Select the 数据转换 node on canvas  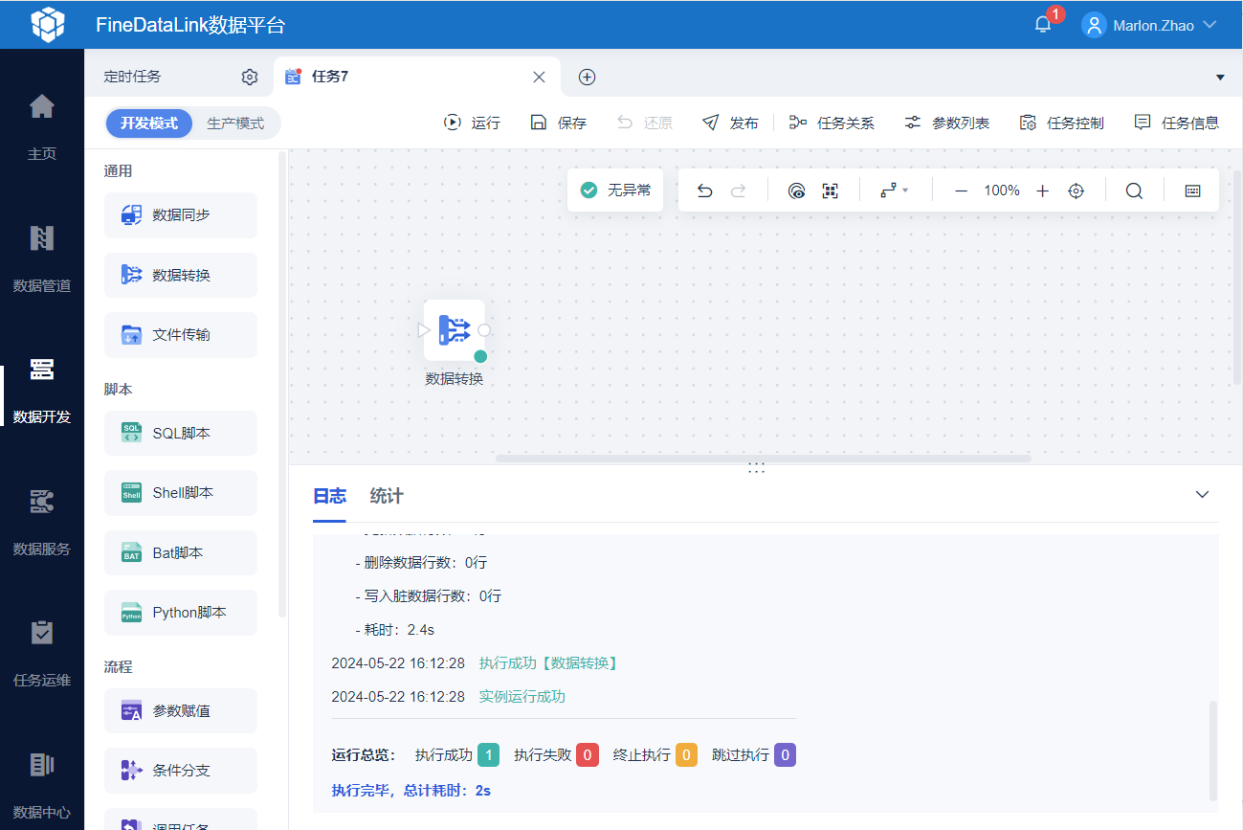click(455, 330)
